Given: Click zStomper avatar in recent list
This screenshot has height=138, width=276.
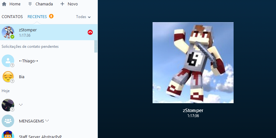Looking at the screenshot, I should 8,32.
